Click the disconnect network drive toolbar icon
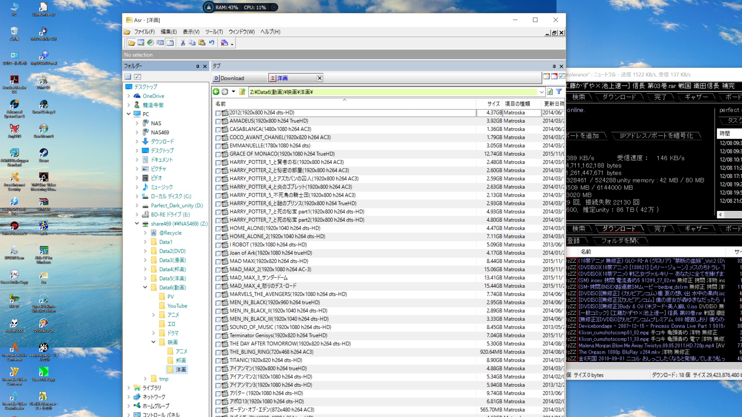The width and height of the screenshot is (742, 417). (224, 43)
